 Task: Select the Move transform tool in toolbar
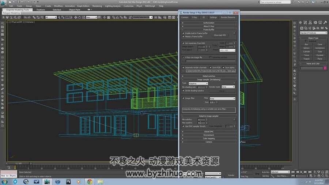coord(76,18)
